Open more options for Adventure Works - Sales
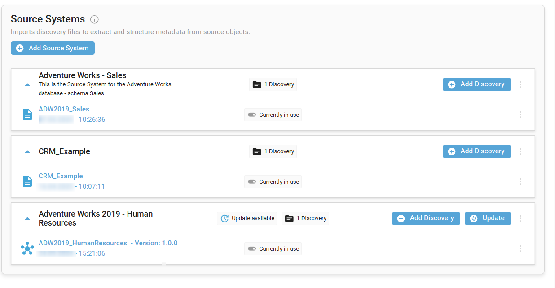Screen dimensions: 555x288 (520, 84)
